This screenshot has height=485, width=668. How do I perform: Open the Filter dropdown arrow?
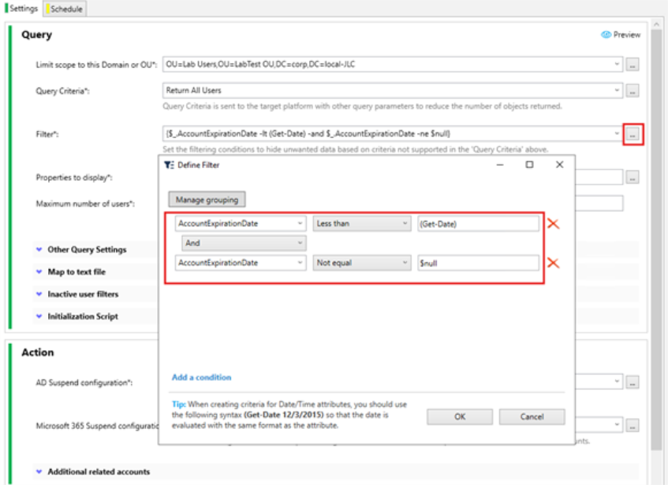coord(617,134)
